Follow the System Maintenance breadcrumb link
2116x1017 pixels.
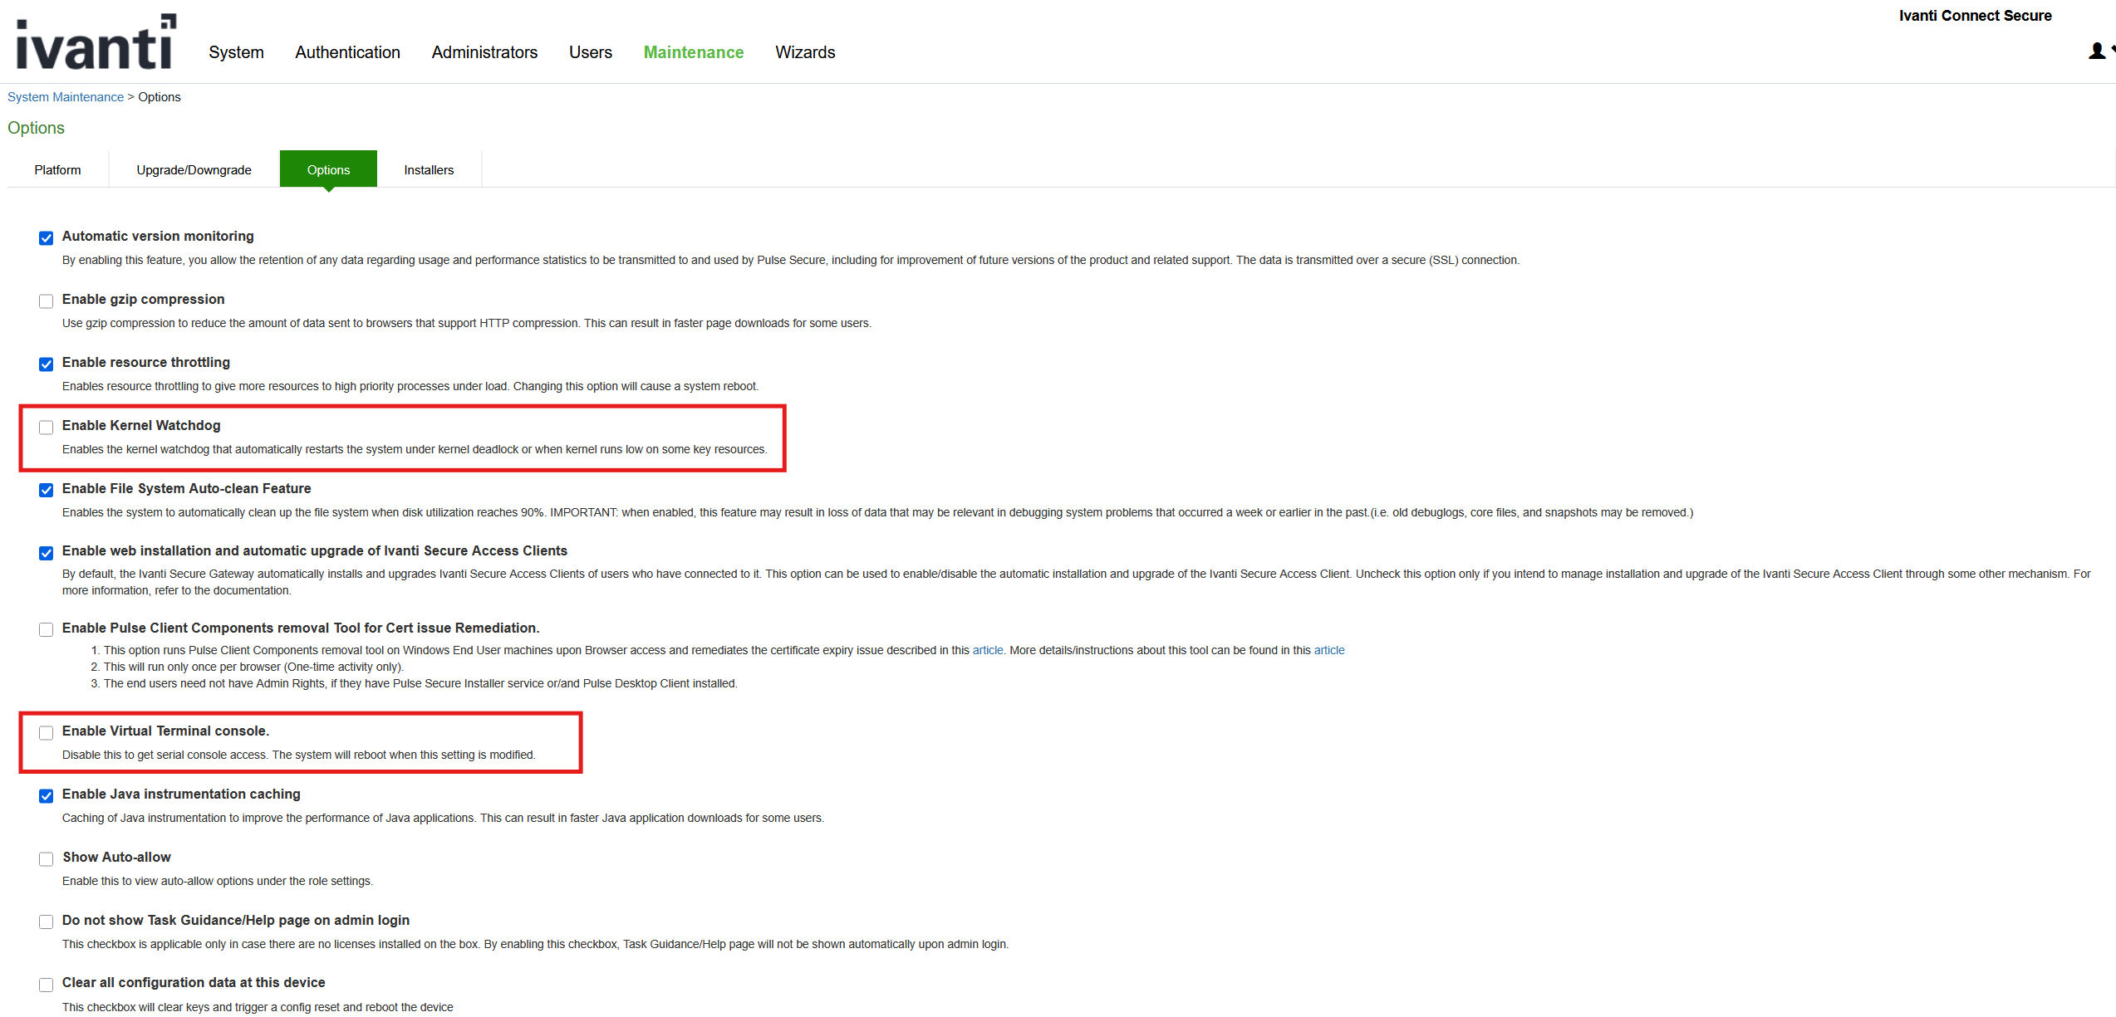click(x=66, y=96)
